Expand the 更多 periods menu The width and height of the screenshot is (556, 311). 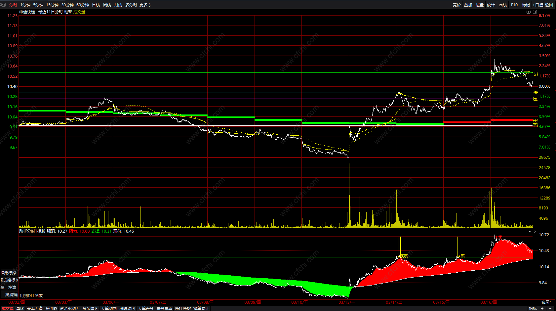coord(145,5)
